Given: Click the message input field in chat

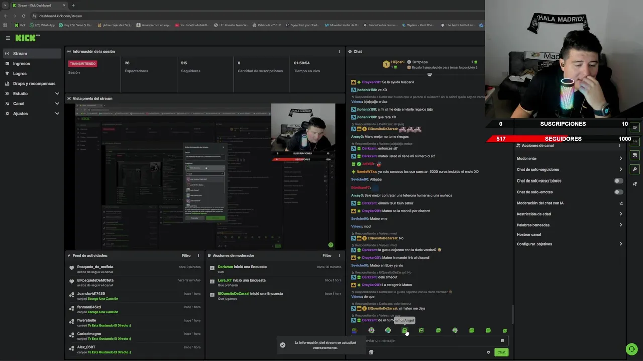Looking at the screenshot, I should 430,341.
